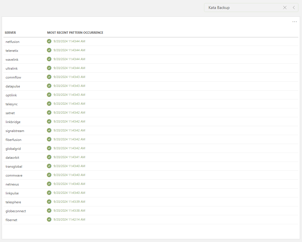Viewport: 302px width, 242px height.
Task: Click the optilink timestamp 11:43:43 AM
Action: tap(69, 95)
